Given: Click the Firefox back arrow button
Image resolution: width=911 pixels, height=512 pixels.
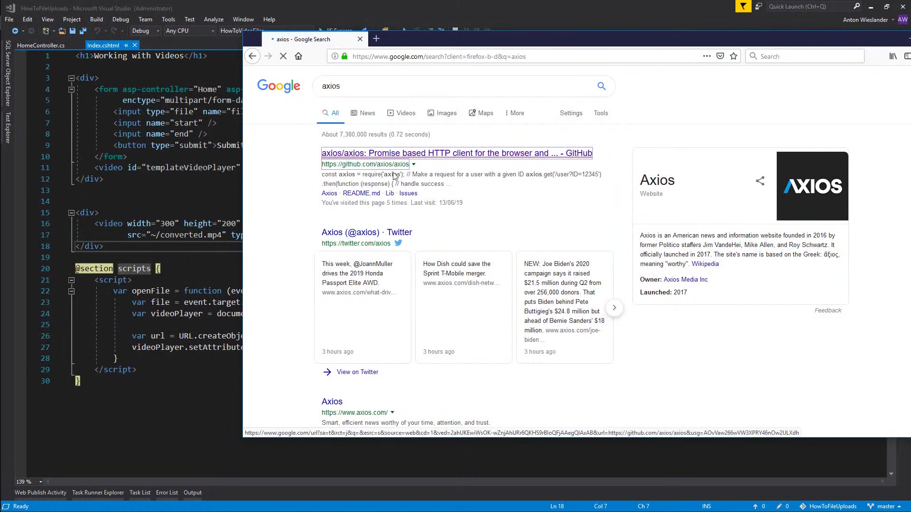Looking at the screenshot, I should point(252,56).
